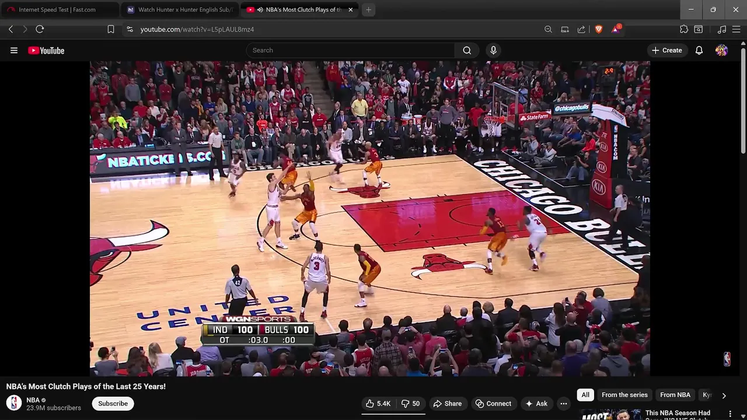Reload the page
The image size is (747, 420).
click(x=40, y=29)
